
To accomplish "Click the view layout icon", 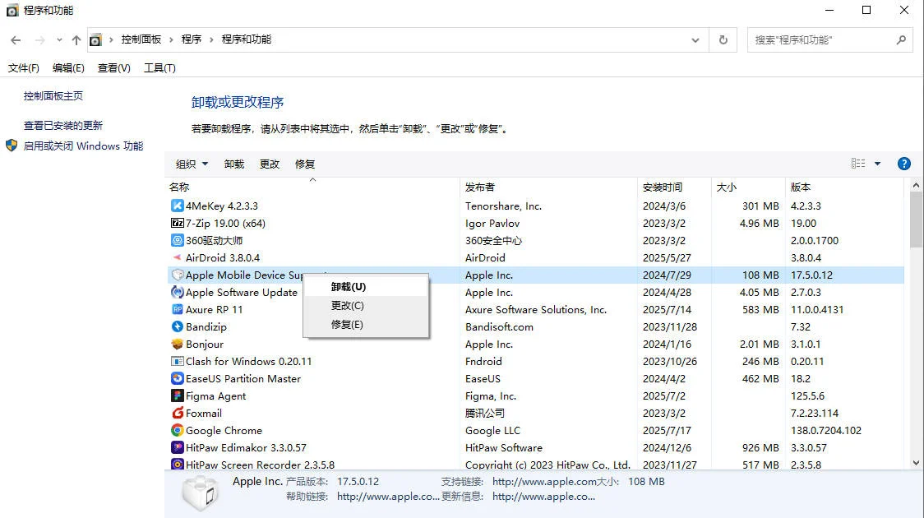I will coord(858,164).
